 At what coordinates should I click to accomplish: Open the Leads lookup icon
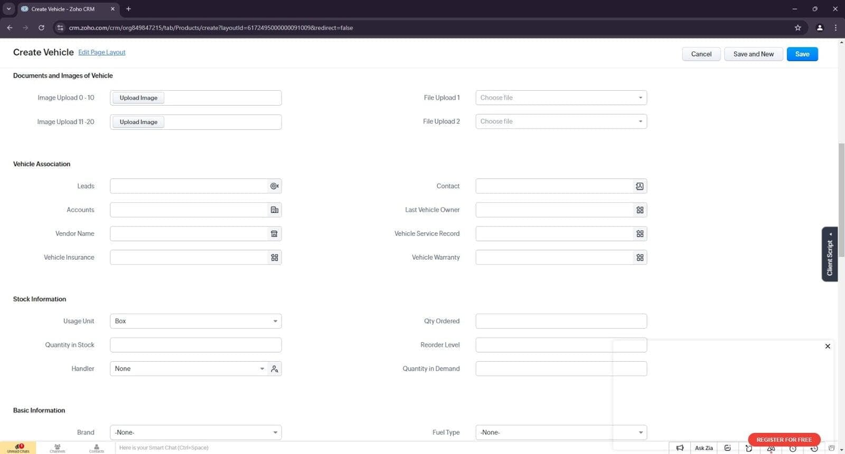(x=274, y=186)
